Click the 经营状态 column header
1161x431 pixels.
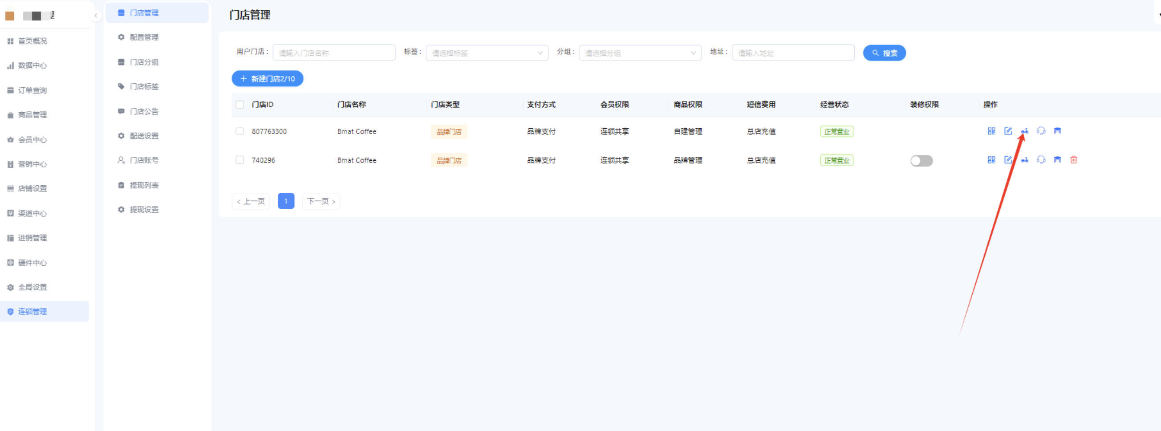point(834,105)
